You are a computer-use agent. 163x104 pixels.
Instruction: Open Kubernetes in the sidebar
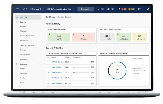24,59
